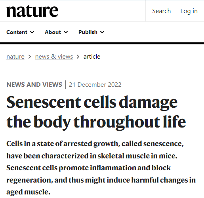Click the chevron arrow beside About
The width and height of the screenshot is (204, 198).
[66, 32]
